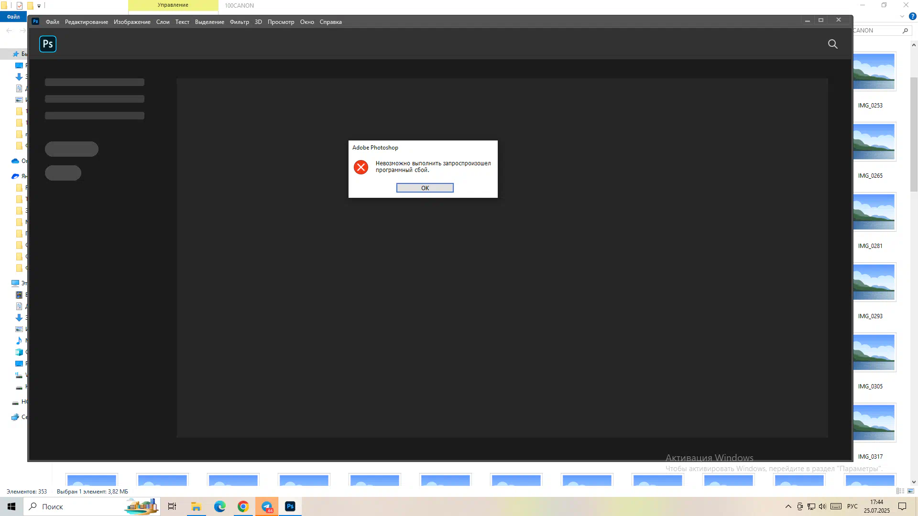Click the Music note icon in navigation pane
918x516 pixels.
point(19,341)
